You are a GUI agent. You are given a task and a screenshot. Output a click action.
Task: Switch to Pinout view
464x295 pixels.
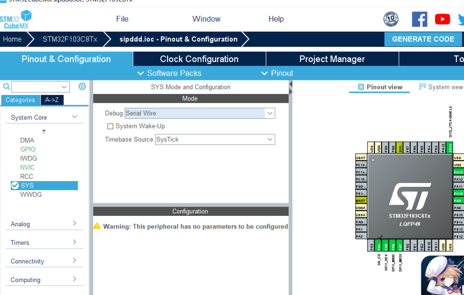380,87
